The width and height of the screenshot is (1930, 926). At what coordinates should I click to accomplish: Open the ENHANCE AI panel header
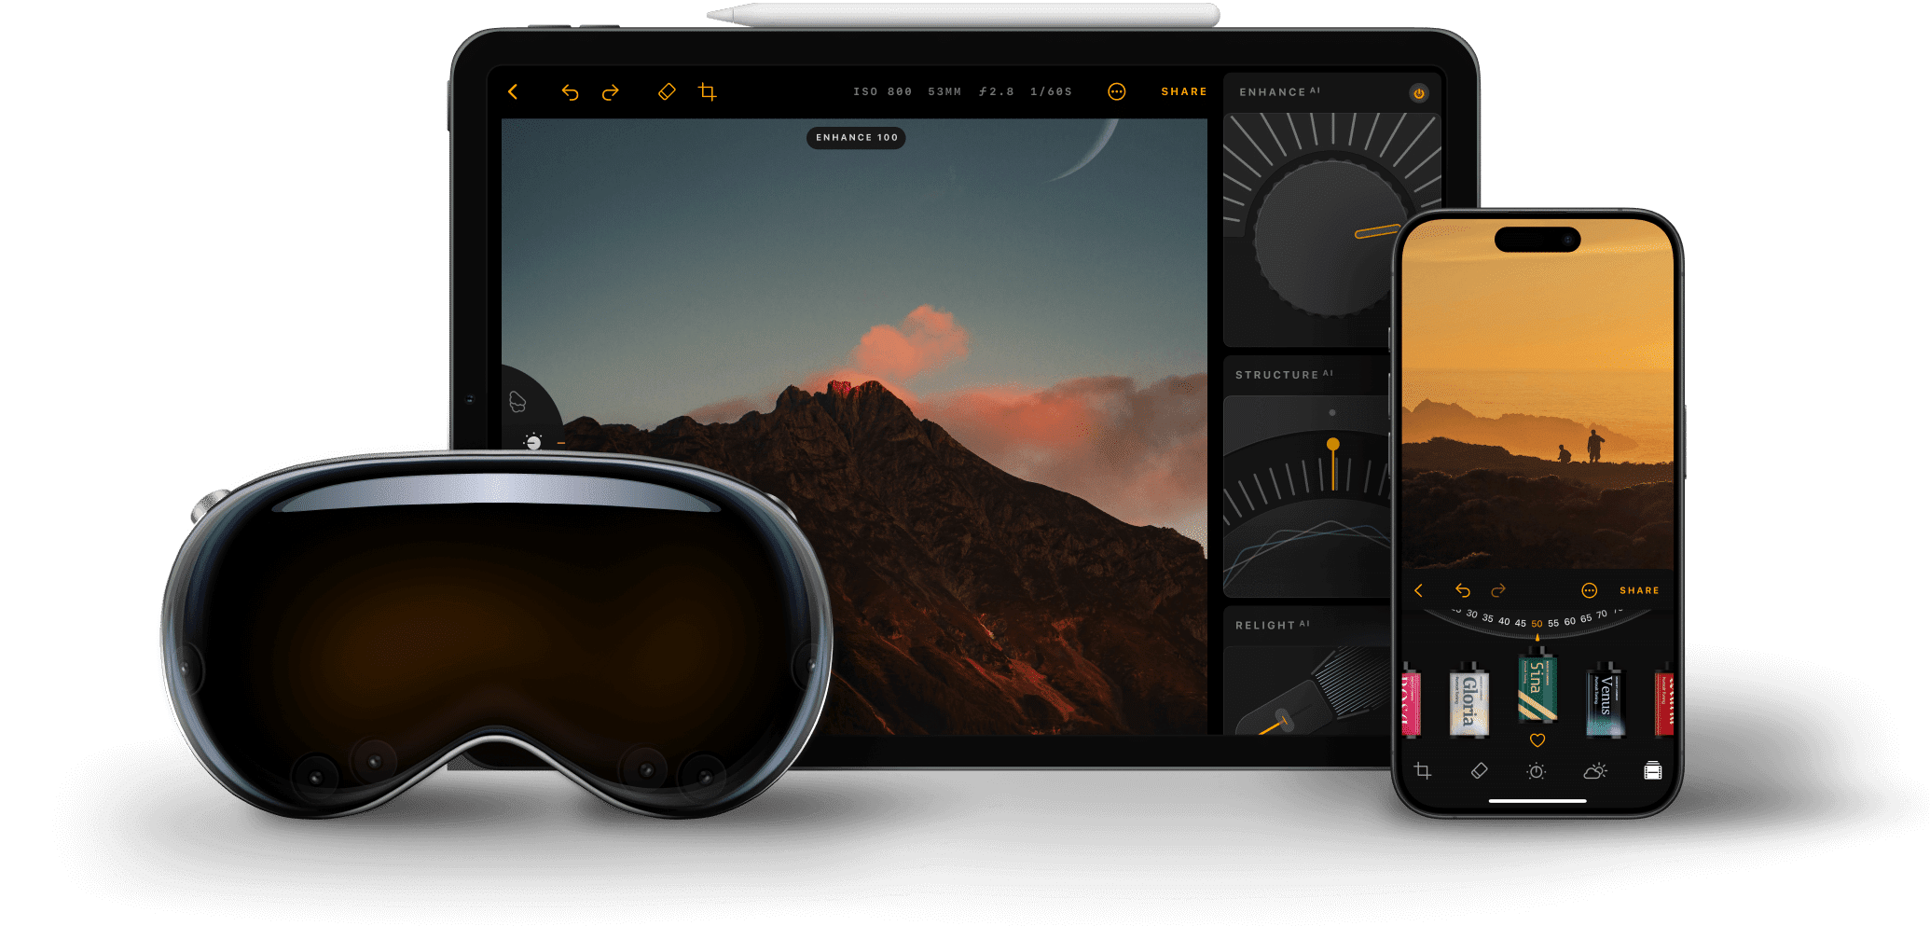click(x=1279, y=92)
